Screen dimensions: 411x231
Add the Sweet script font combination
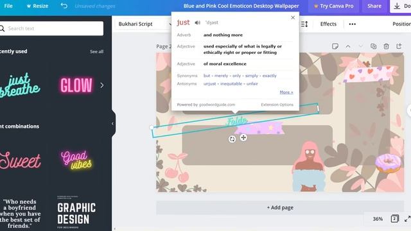click(x=21, y=160)
